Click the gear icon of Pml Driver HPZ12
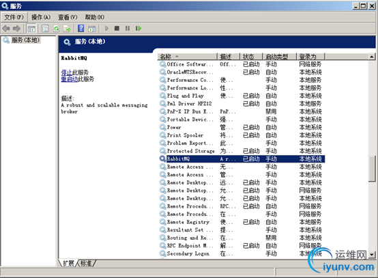The image size is (378, 278). 162,104
